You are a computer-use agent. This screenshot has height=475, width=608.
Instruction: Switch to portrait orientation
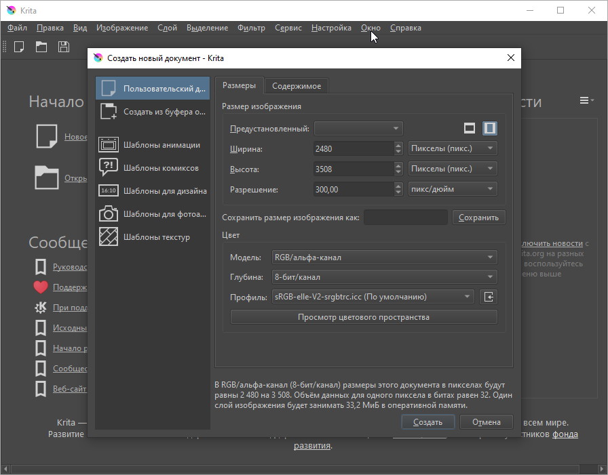tap(489, 128)
